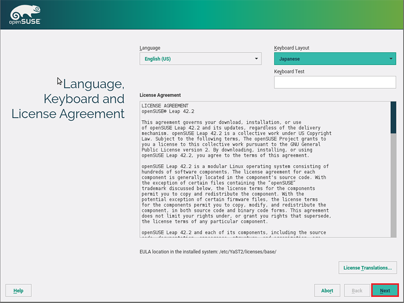Click the Japanese keyboard layout value
Viewport: 404px width, 303px height.
pos(328,59)
